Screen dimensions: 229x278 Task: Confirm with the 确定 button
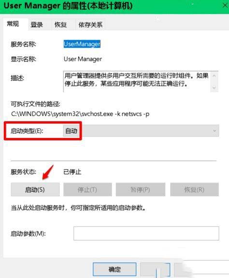pyautogui.click(x=114, y=270)
